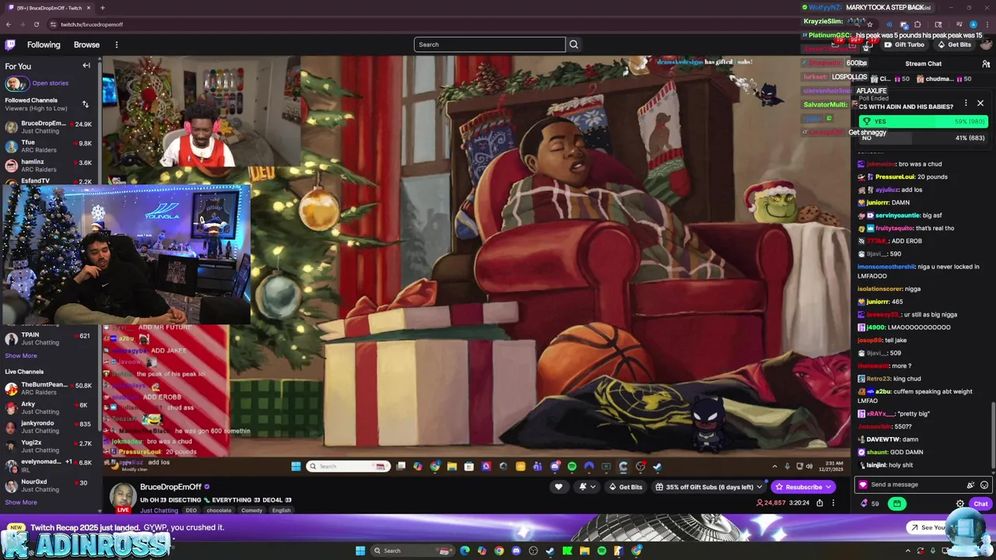
Task: Open Chrome profile avatar A
Action: pyautogui.click(x=973, y=24)
